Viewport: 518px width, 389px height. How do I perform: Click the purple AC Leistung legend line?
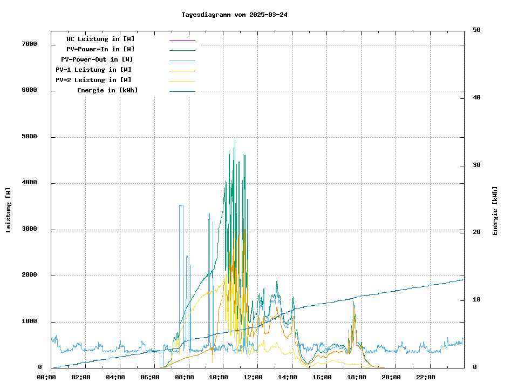[x=182, y=40]
